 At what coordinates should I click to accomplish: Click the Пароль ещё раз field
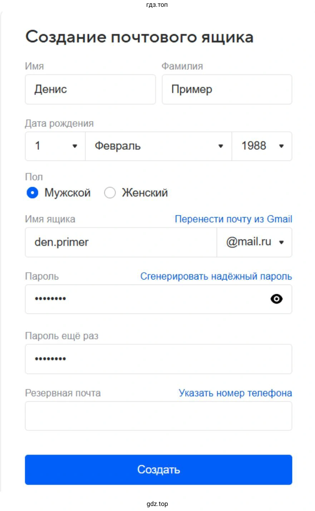tap(158, 359)
